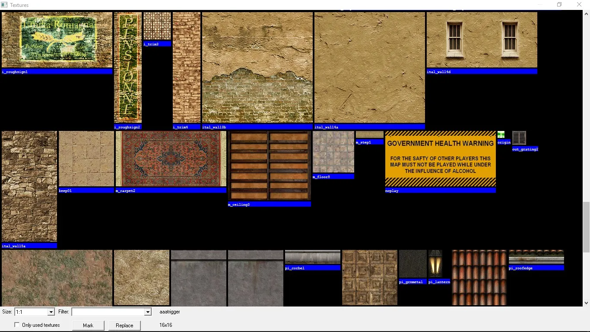Viewport: 590px width, 332px height.
Task: Click inside the Filter text field
Action: tap(108, 312)
